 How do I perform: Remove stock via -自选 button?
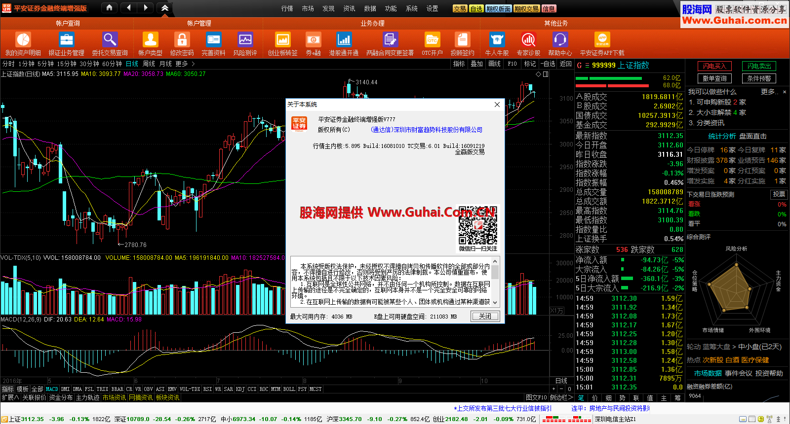pyautogui.click(x=548, y=64)
